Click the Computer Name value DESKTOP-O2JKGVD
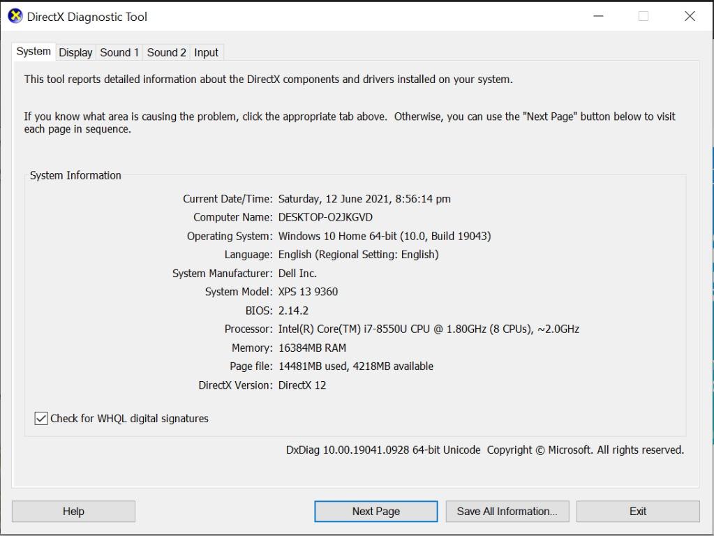Screen dimensions: 714x536 tap(325, 217)
